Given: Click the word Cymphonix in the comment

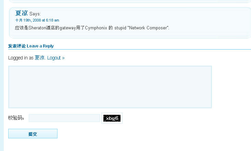Looking at the screenshot, I should (96, 28).
